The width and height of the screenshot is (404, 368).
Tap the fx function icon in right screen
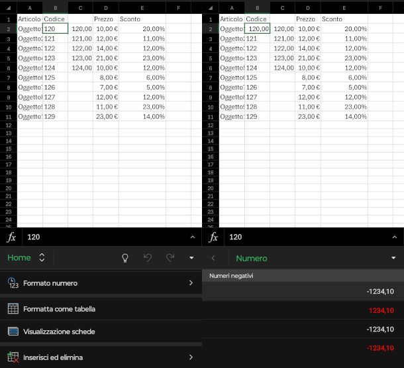point(213,237)
